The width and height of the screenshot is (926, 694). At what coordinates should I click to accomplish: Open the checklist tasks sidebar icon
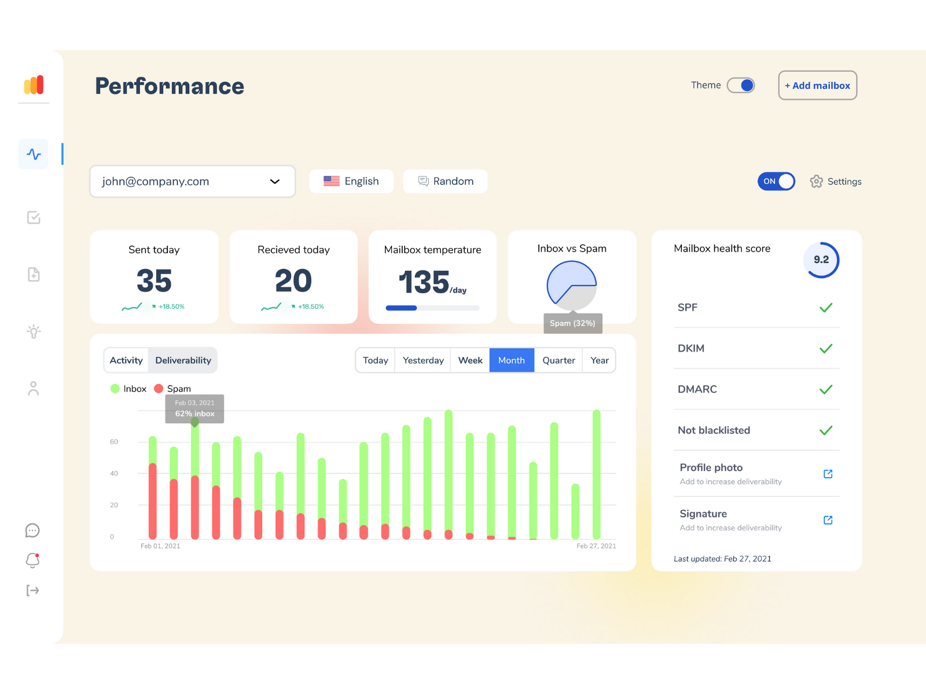[34, 217]
